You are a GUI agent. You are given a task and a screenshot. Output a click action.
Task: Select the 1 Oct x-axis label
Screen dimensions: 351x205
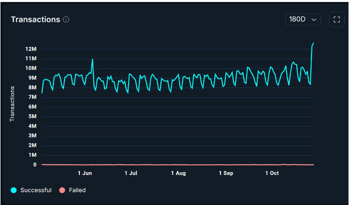click(271, 174)
